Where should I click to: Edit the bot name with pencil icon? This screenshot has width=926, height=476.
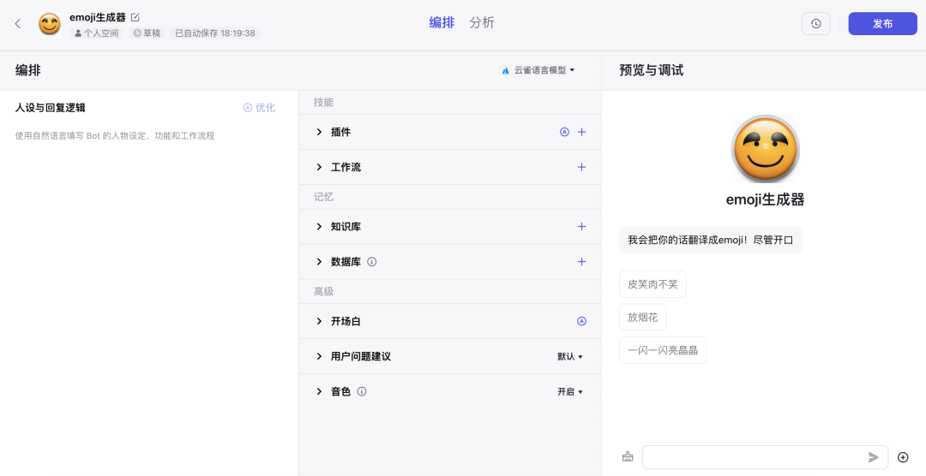pyautogui.click(x=135, y=17)
